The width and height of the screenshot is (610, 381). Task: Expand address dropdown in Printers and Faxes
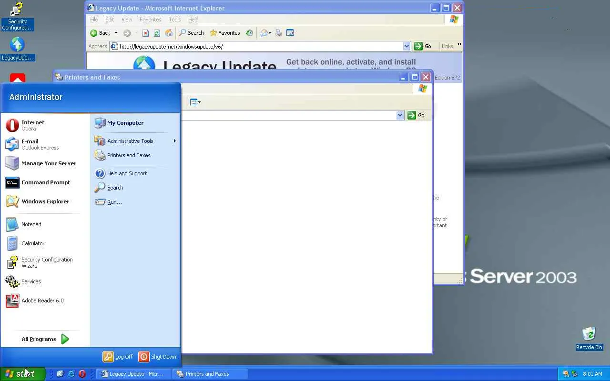(400, 115)
